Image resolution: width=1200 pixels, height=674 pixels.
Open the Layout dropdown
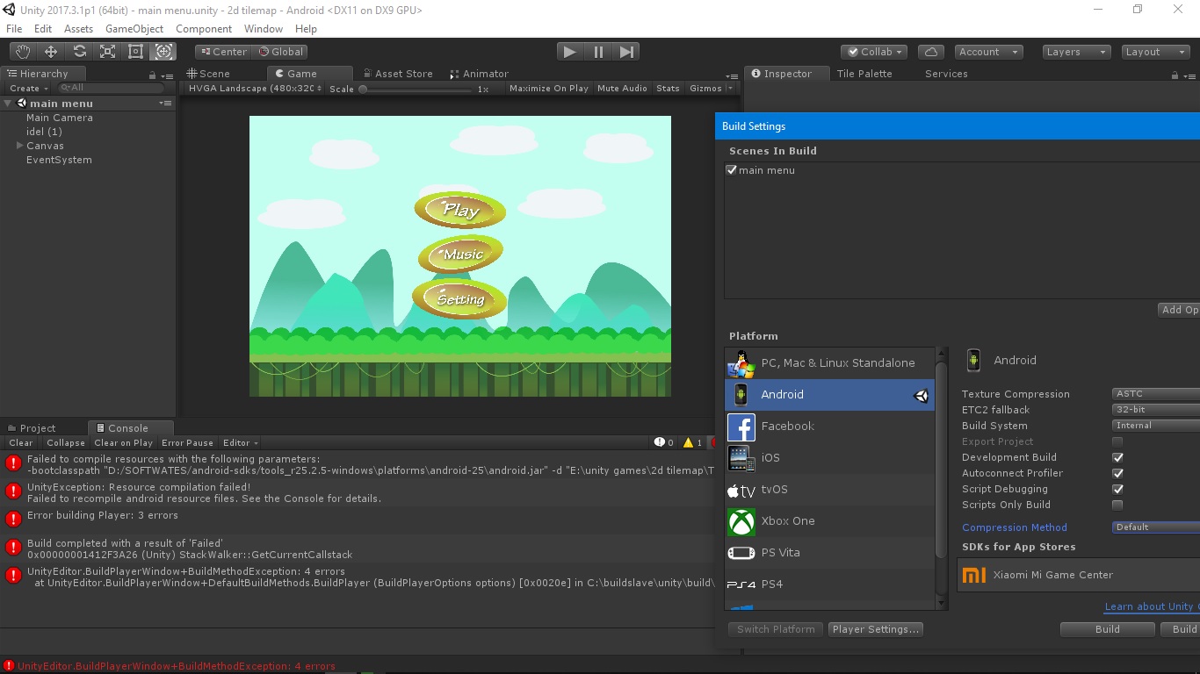(x=1156, y=52)
